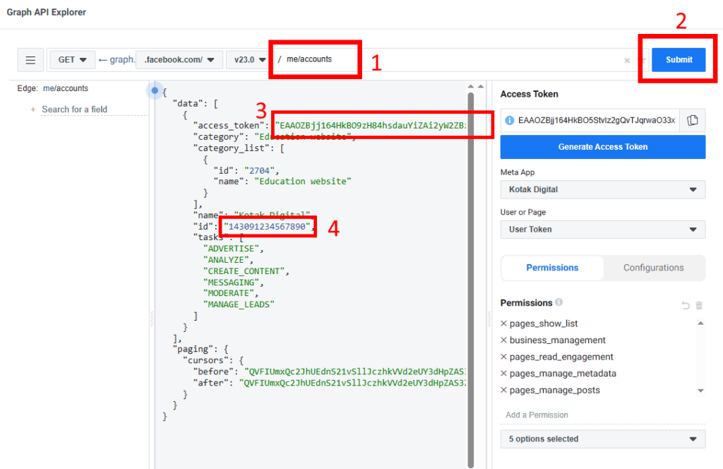Click the response panel vertical scrollbar

(471, 280)
